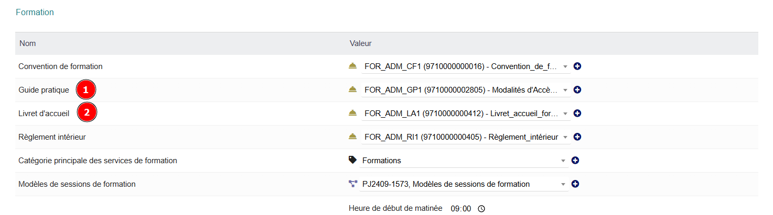
Task: Click plus icon beside Guide pratique value
Action: pos(577,90)
